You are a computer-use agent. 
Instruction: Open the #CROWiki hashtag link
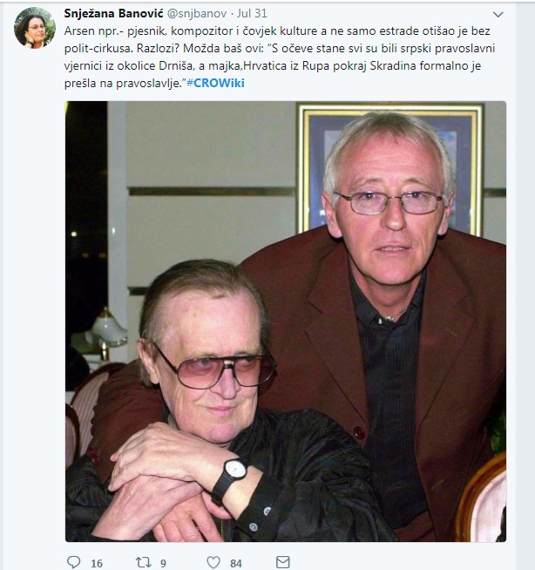pos(215,84)
